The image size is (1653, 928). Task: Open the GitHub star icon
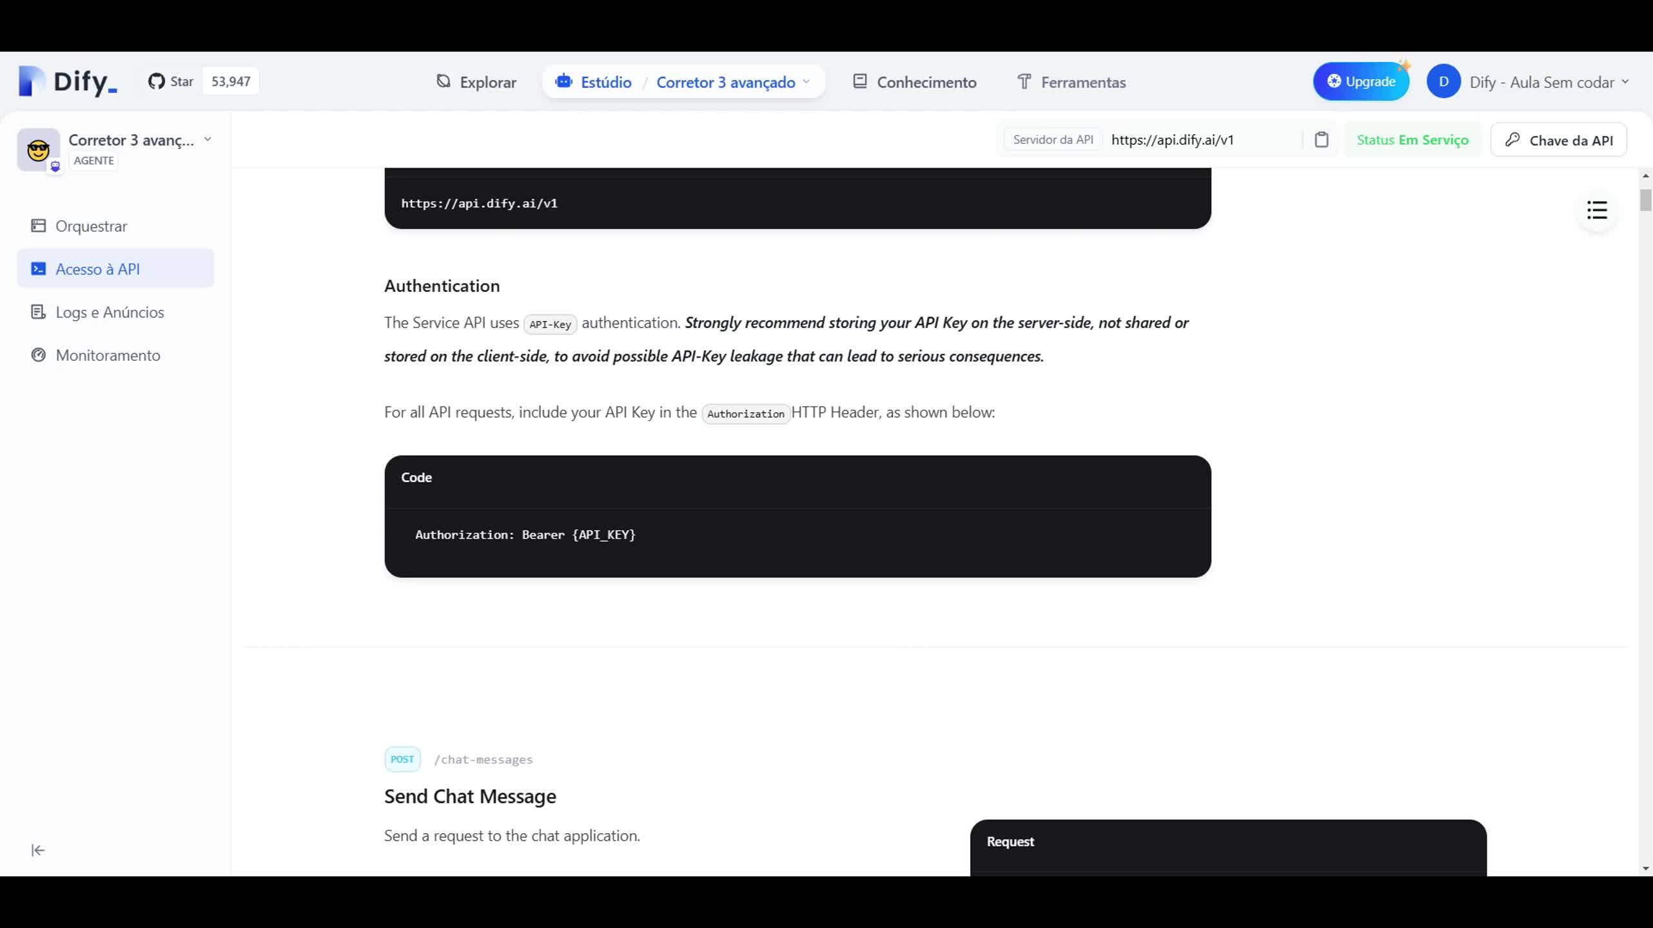[x=157, y=81]
